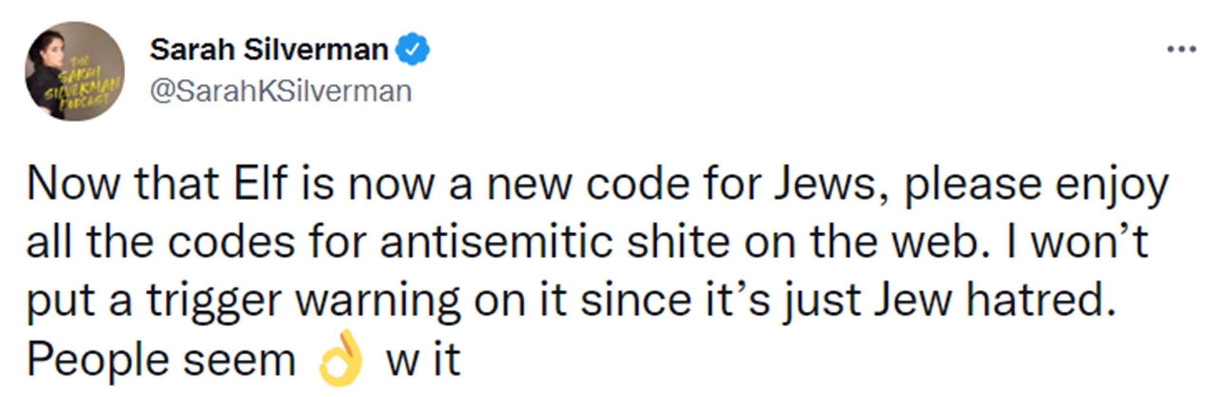Click the "w it" text after emoji
This screenshot has width=1216, height=397.
pos(423,360)
